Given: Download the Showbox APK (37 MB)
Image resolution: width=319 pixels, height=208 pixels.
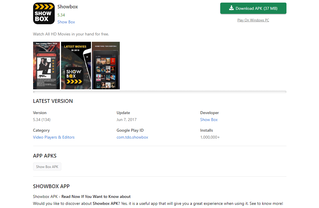Looking at the screenshot, I should (253, 8).
